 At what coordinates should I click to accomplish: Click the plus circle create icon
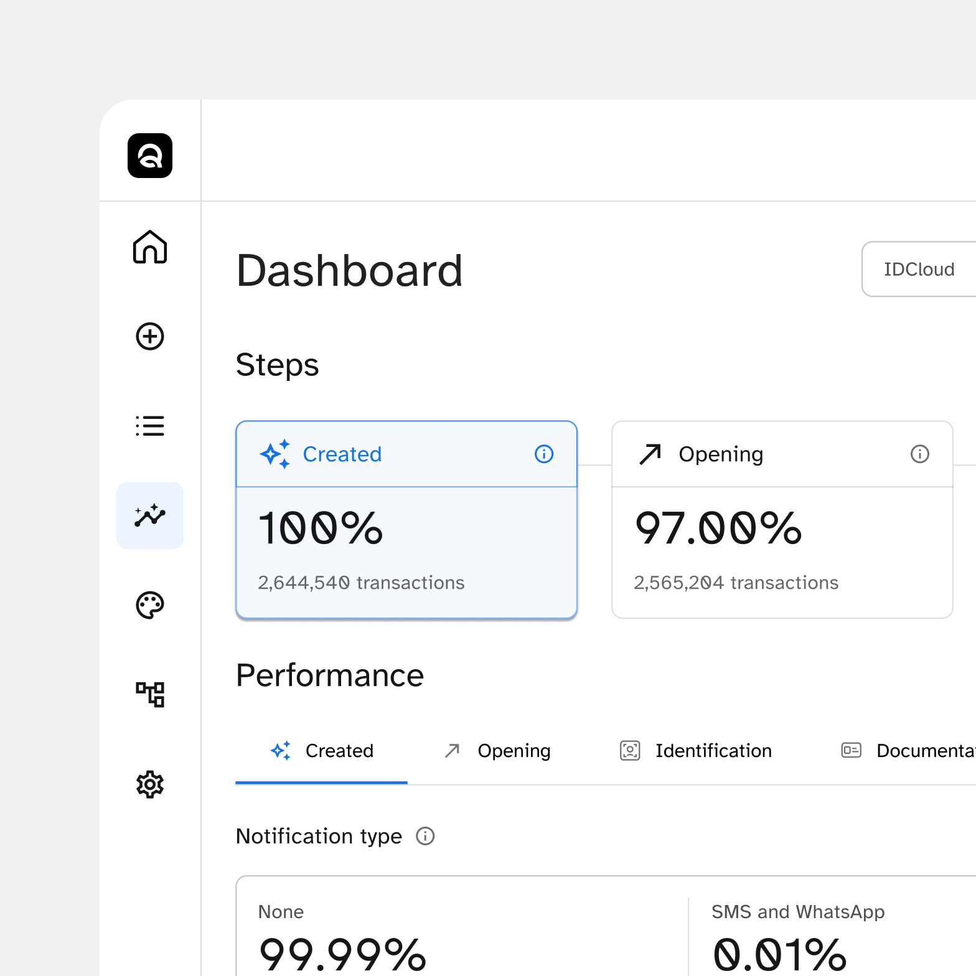150,337
